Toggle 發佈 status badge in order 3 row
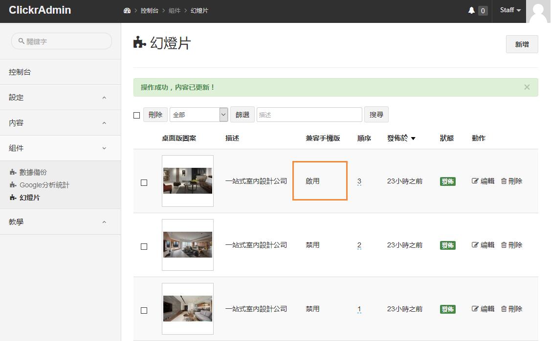This screenshot has height=341, width=551. point(448,181)
